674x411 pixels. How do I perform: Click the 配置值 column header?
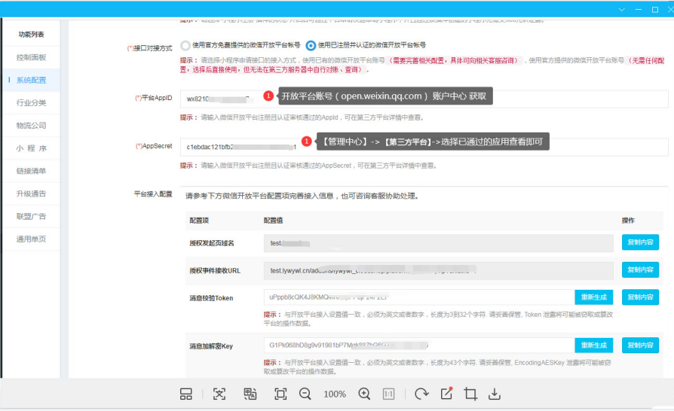point(273,221)
